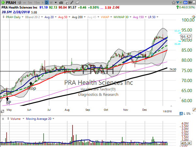The width and height of the screenshot is (196, 147).
Task: Select the Weekly 'W' timeframe
Action: coord(51,3)
